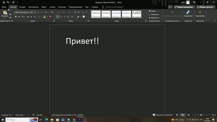
Task: Click the Format Painter brush icon
Action: tap(10, 18)
